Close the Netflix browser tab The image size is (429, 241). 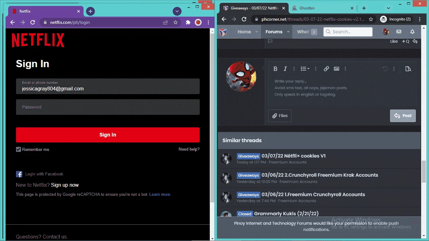click(x=79, y=11)
